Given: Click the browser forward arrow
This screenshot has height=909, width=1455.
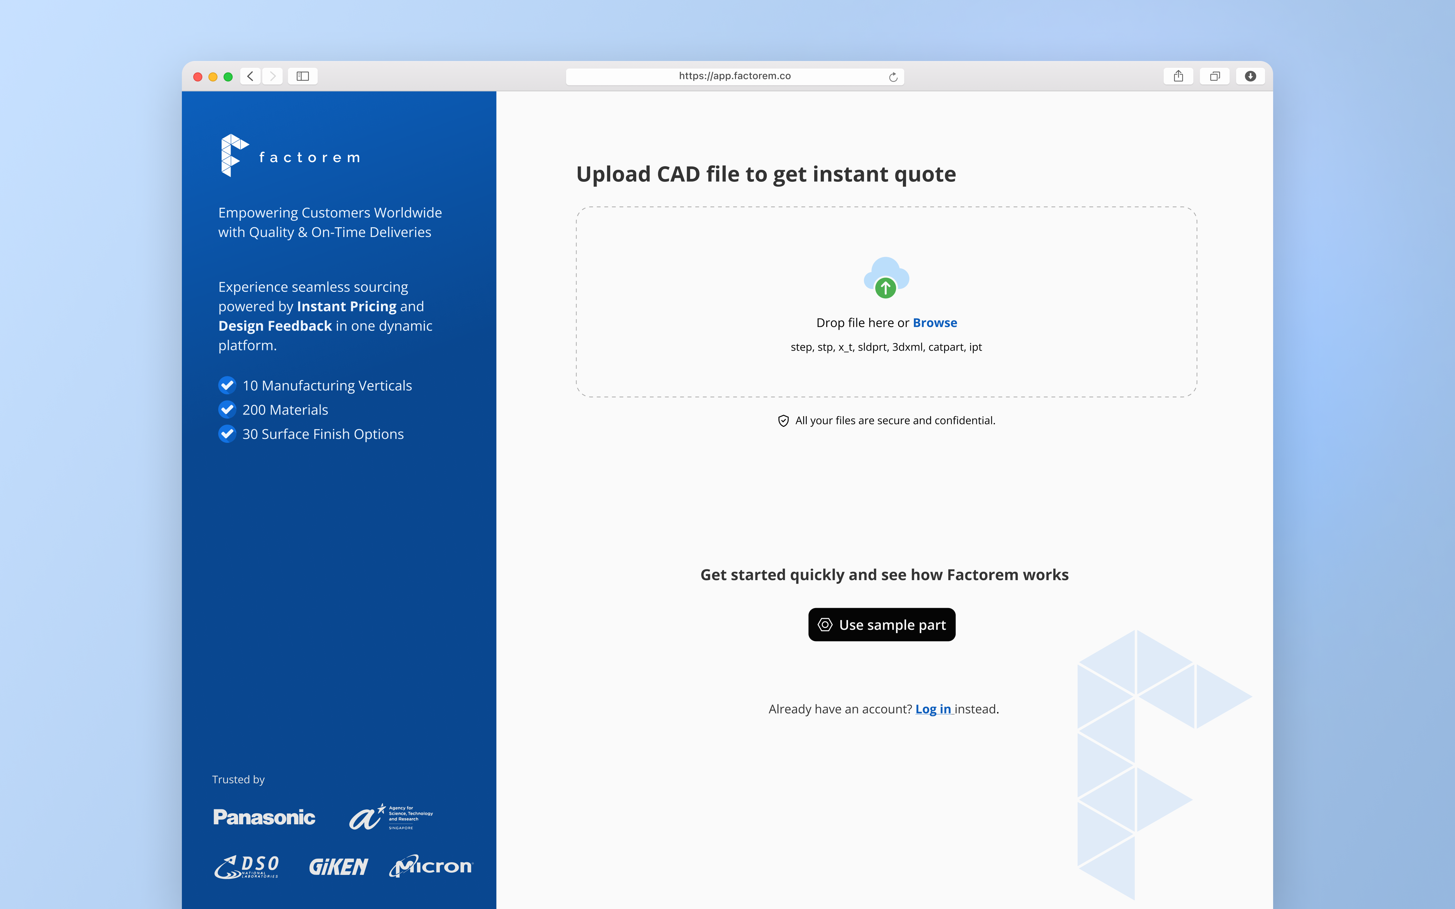Looking at the screenshot, I should pyautogui.click(x=273, y=76).
